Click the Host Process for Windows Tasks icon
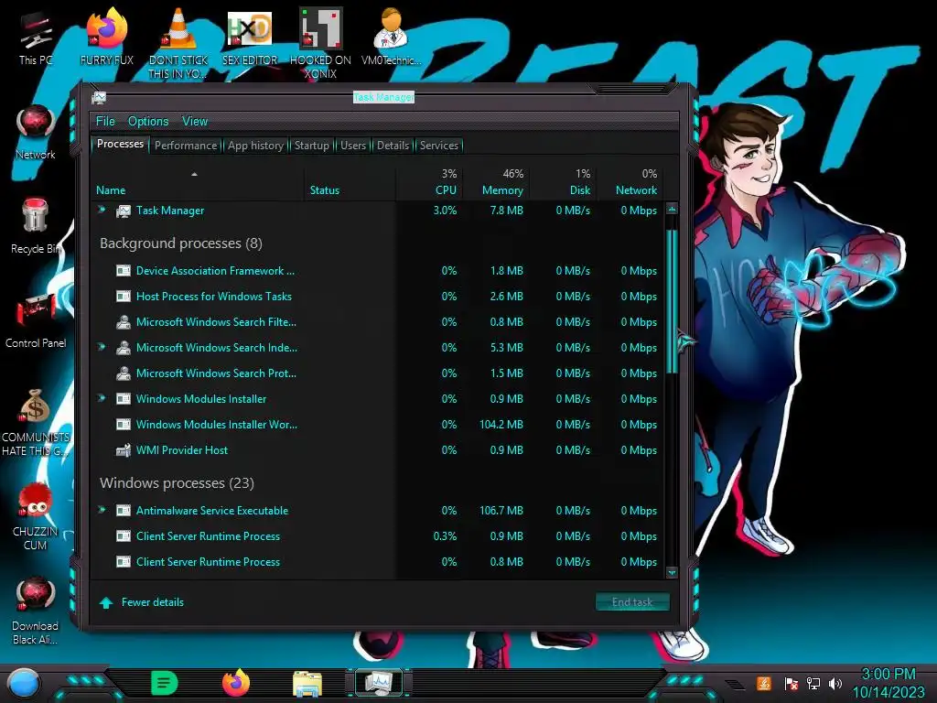Viewport: 937px width, 703px height. point(124,297)
